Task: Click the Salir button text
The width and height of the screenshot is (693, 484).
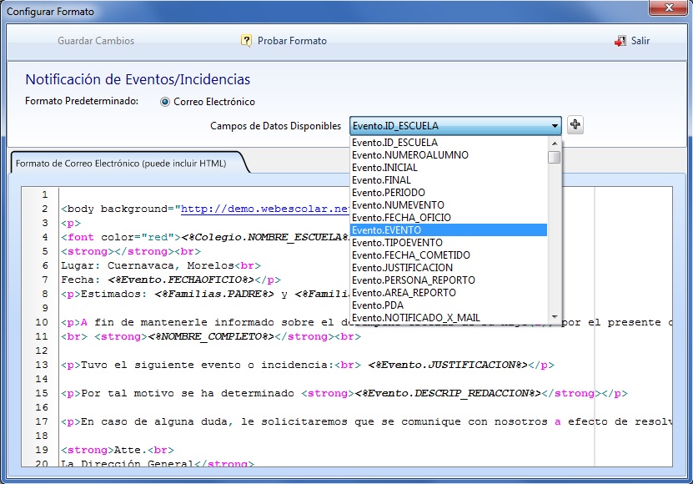Action: pyautogui.click(x=640, y=41)
